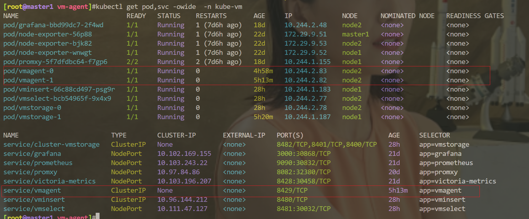Select port mapping '8082:32380/TCP'
The width and height of the screenshot is (529, 219).
[304, 172]
